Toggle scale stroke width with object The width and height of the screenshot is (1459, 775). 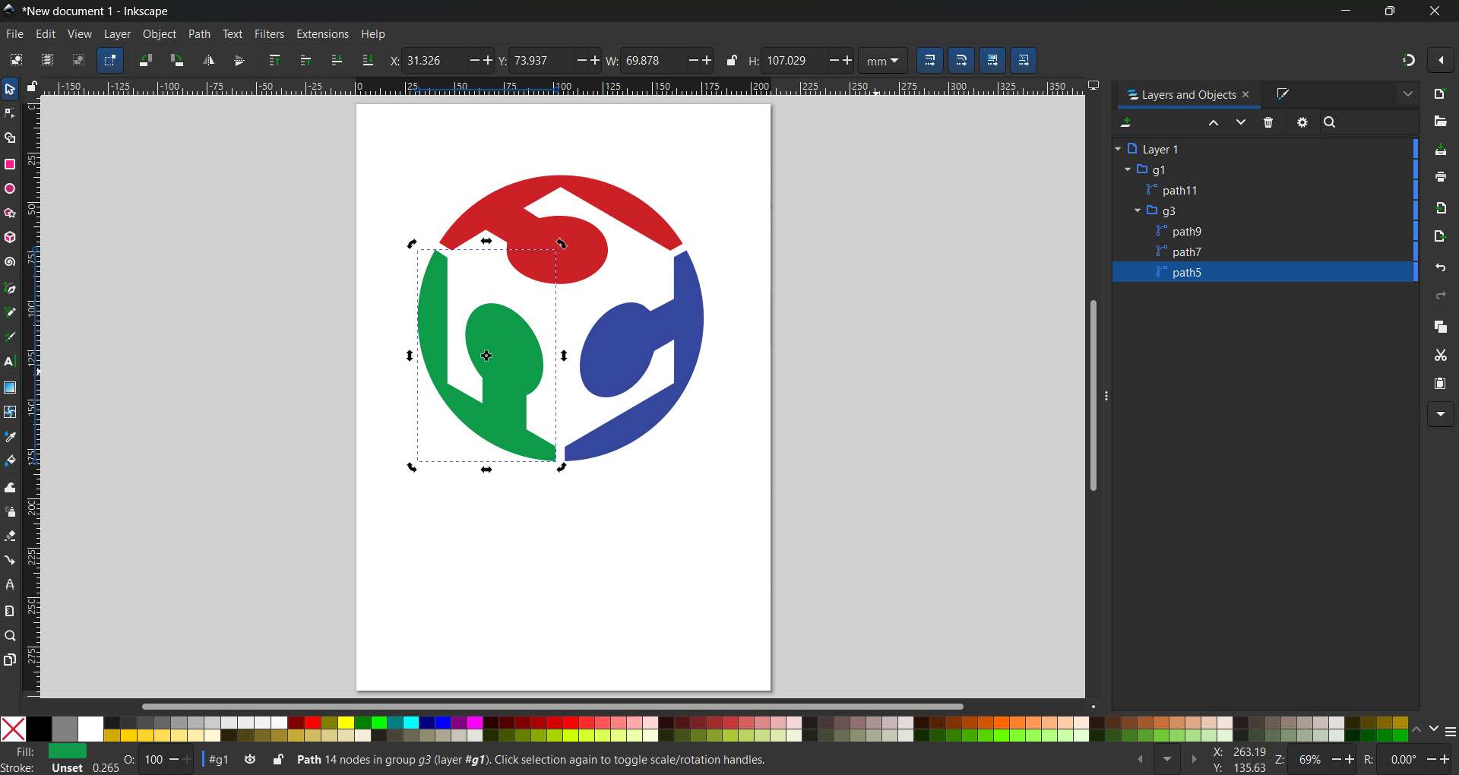[930, 61]
